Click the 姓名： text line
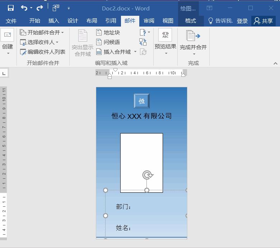Screen dimensions: 280x248 coord(123,228)
